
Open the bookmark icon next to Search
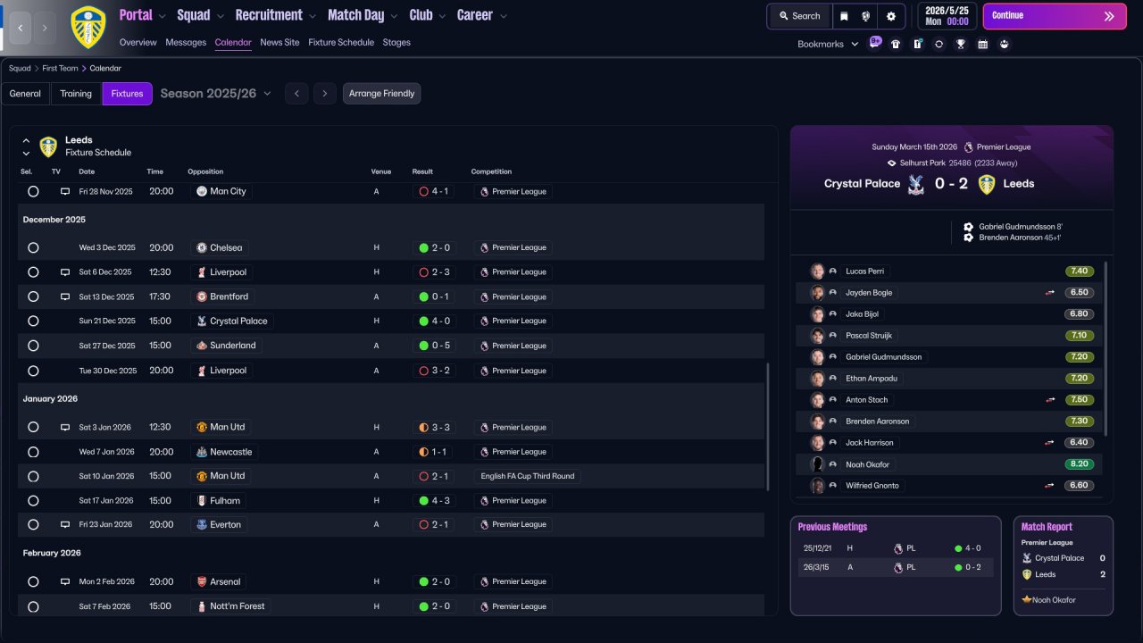point(845,16)
